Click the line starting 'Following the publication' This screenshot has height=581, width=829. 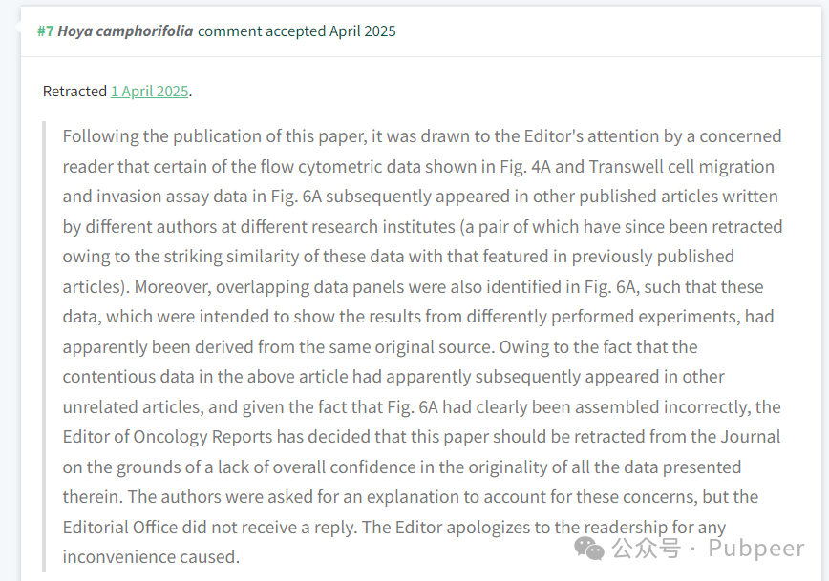422,136
